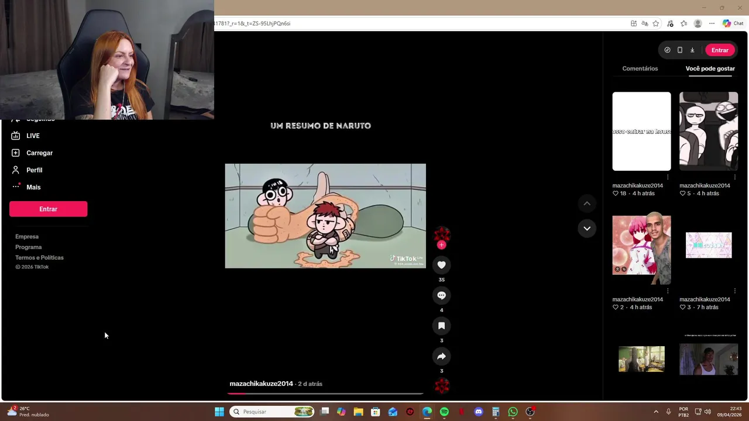Open the Edge profile avatar icon
This screenshot has width=749, height=421.
pos(698,23)
